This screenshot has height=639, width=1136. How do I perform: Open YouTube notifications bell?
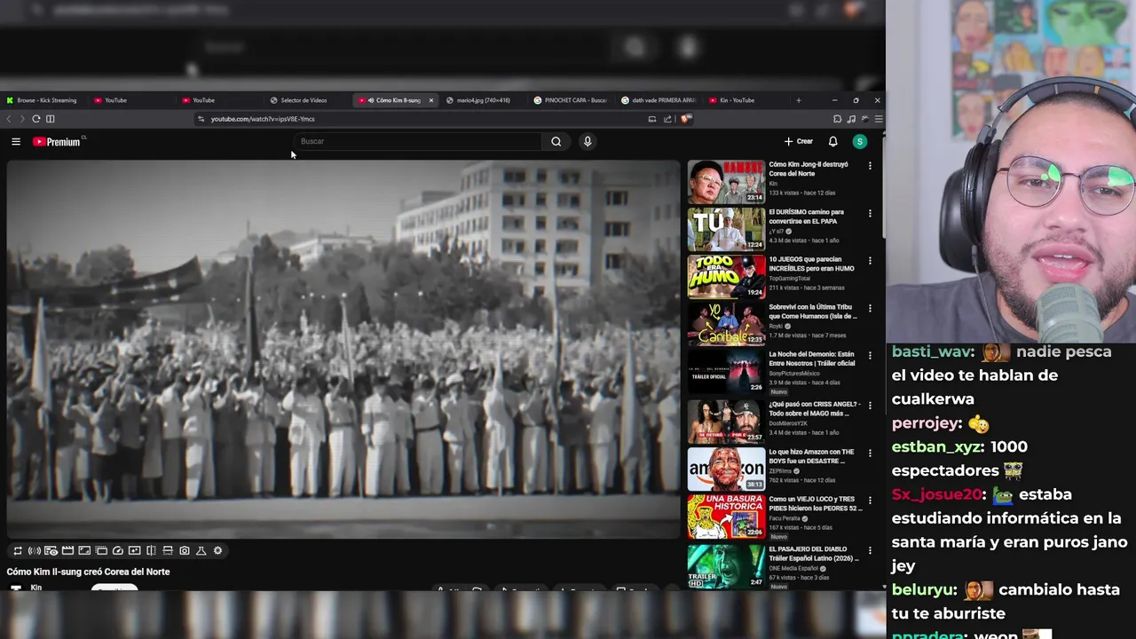[832, 141]
